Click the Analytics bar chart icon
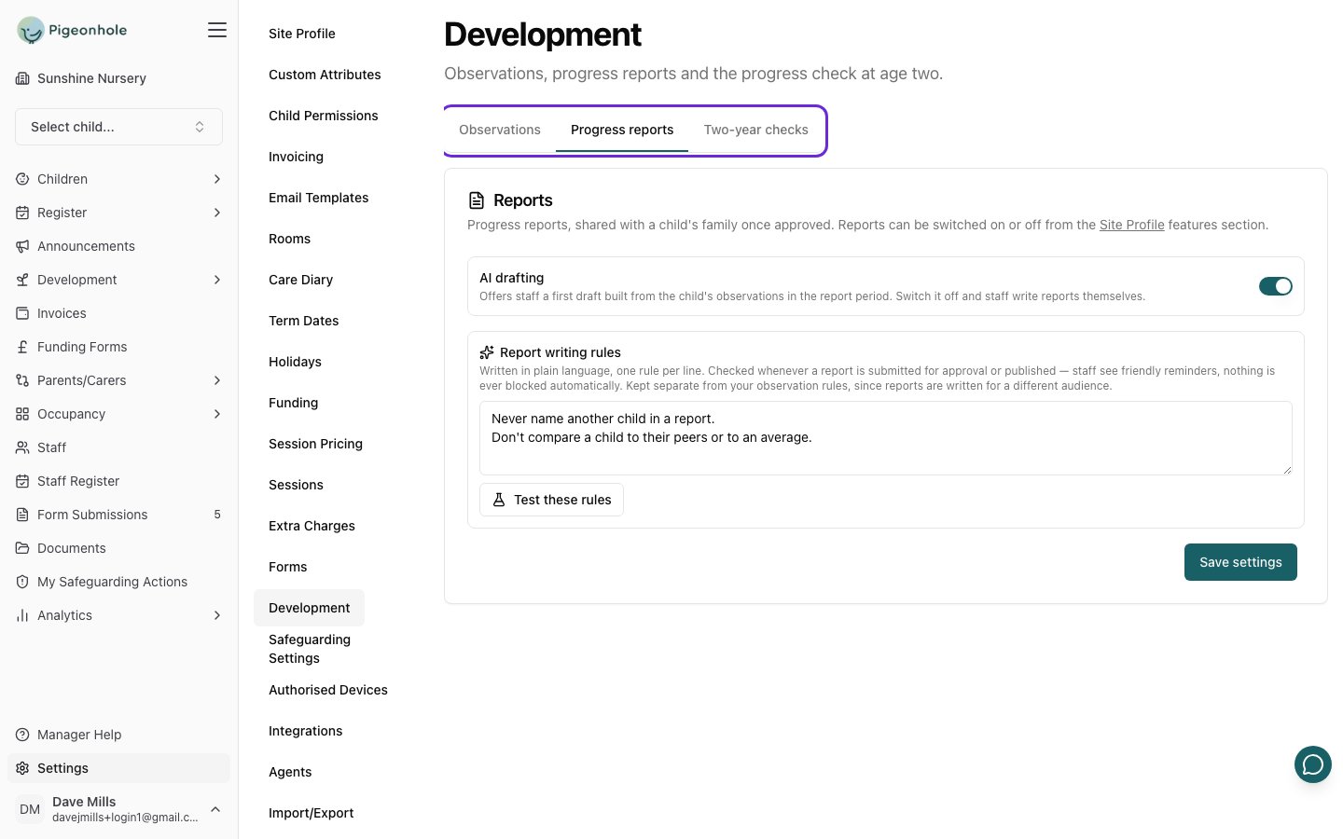Viewport: 1343px width, 839px height. [22, 615]
